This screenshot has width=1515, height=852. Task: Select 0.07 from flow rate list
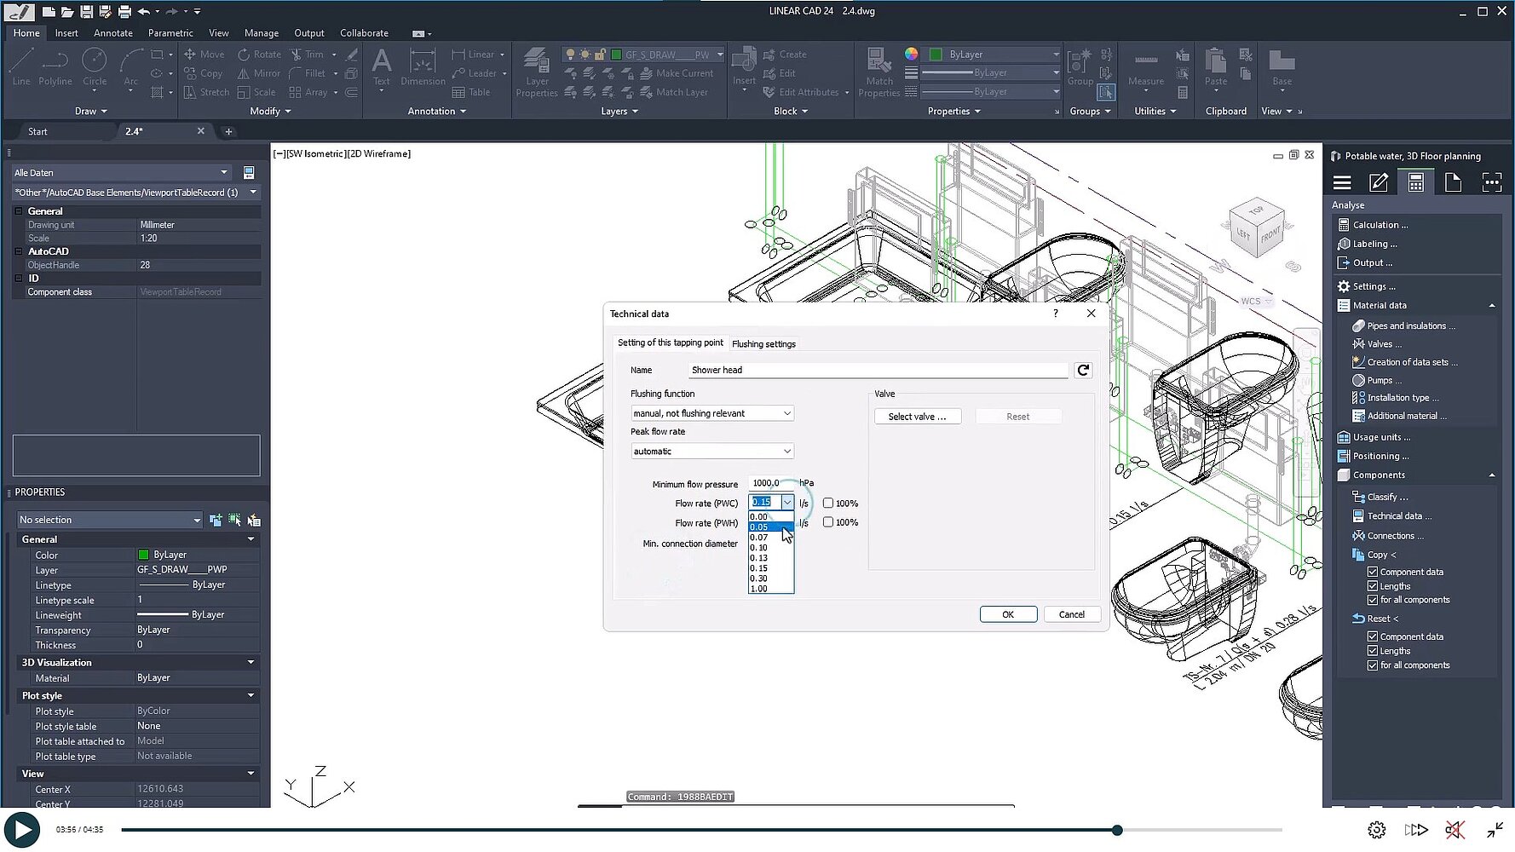coord(759,538)
